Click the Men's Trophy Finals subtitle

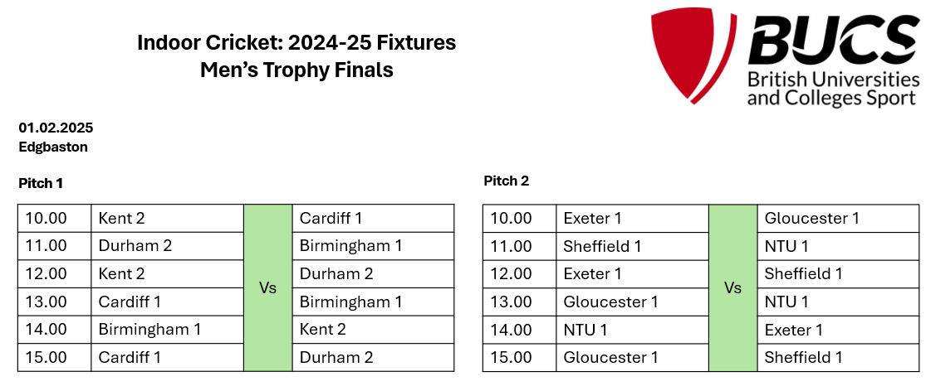(296, 70)
